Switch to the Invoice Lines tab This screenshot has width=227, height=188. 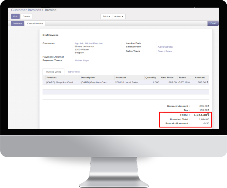53,72
